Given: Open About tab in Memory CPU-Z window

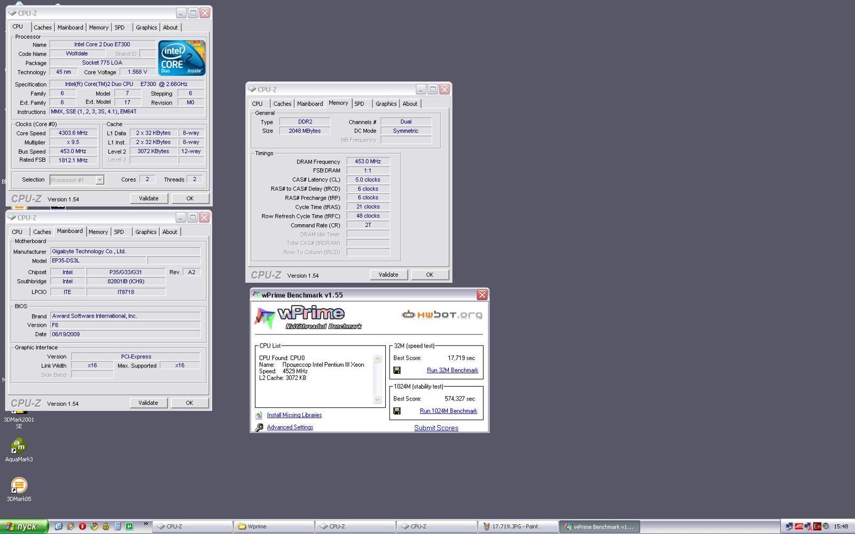Looking at the screenshot, I should click(x=410, y=104).
